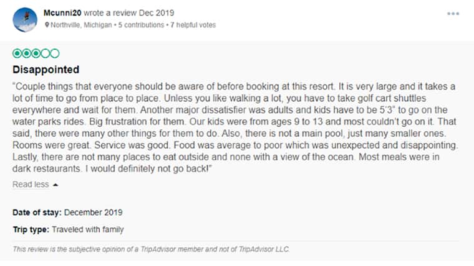Click the TripAdvisor subjective opinion disclaimer
The image size is (474, 266).
151,249
